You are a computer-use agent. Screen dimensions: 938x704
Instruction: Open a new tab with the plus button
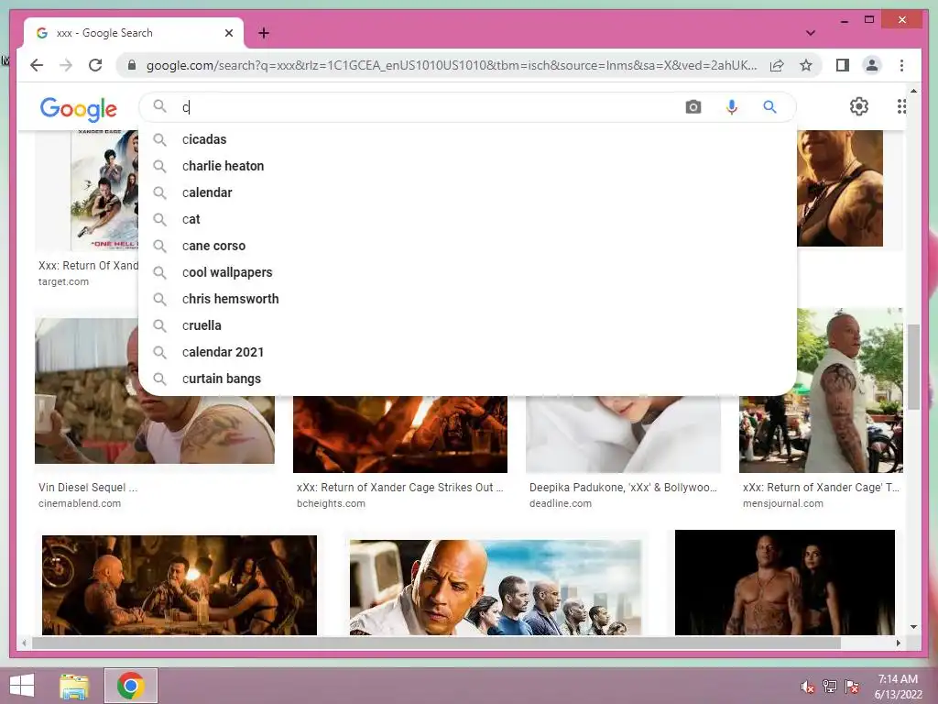tap(264, 33)
